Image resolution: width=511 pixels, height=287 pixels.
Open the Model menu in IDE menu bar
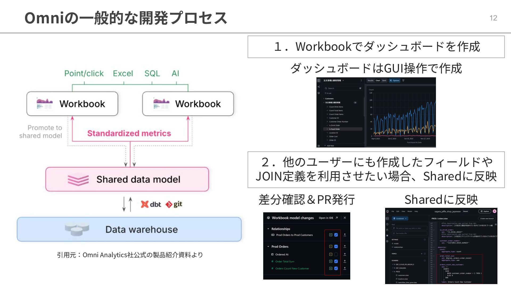click(x=410, y=212)
